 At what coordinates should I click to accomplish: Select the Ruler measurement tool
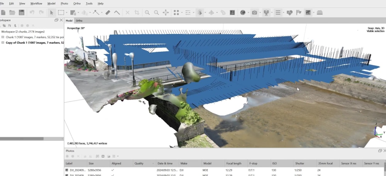pyautogui.click(x=108, y=13)
